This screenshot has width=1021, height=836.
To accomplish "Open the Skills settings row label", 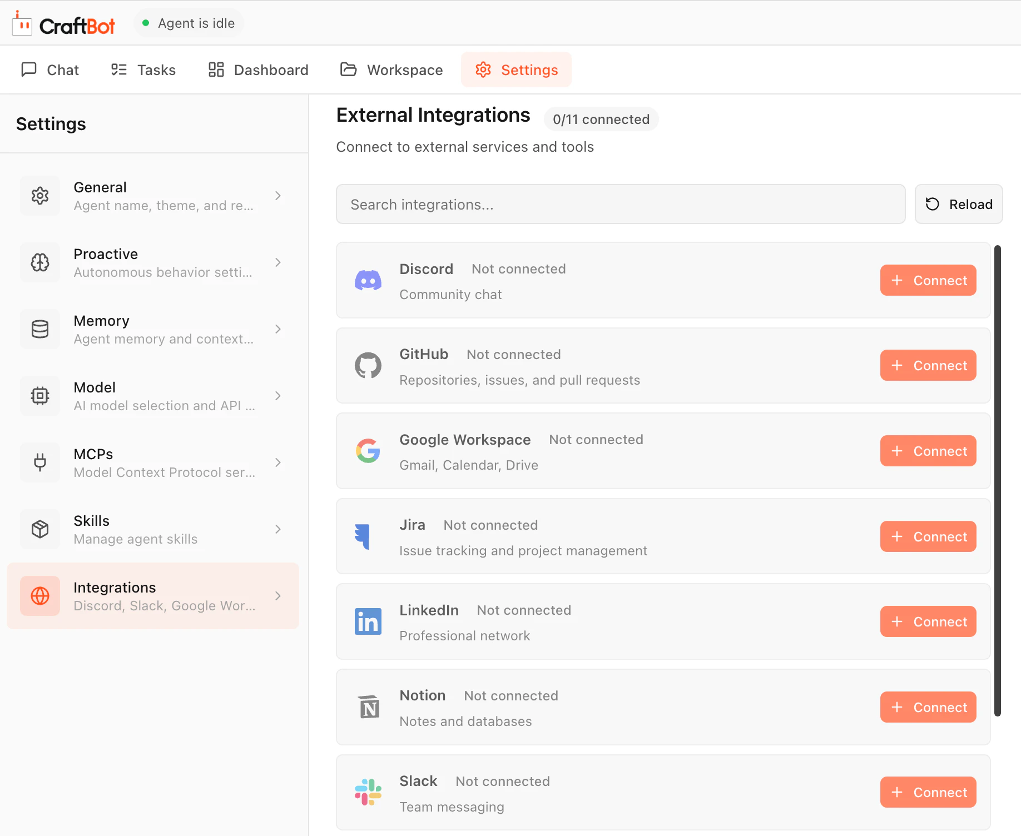I will [92, 521].
